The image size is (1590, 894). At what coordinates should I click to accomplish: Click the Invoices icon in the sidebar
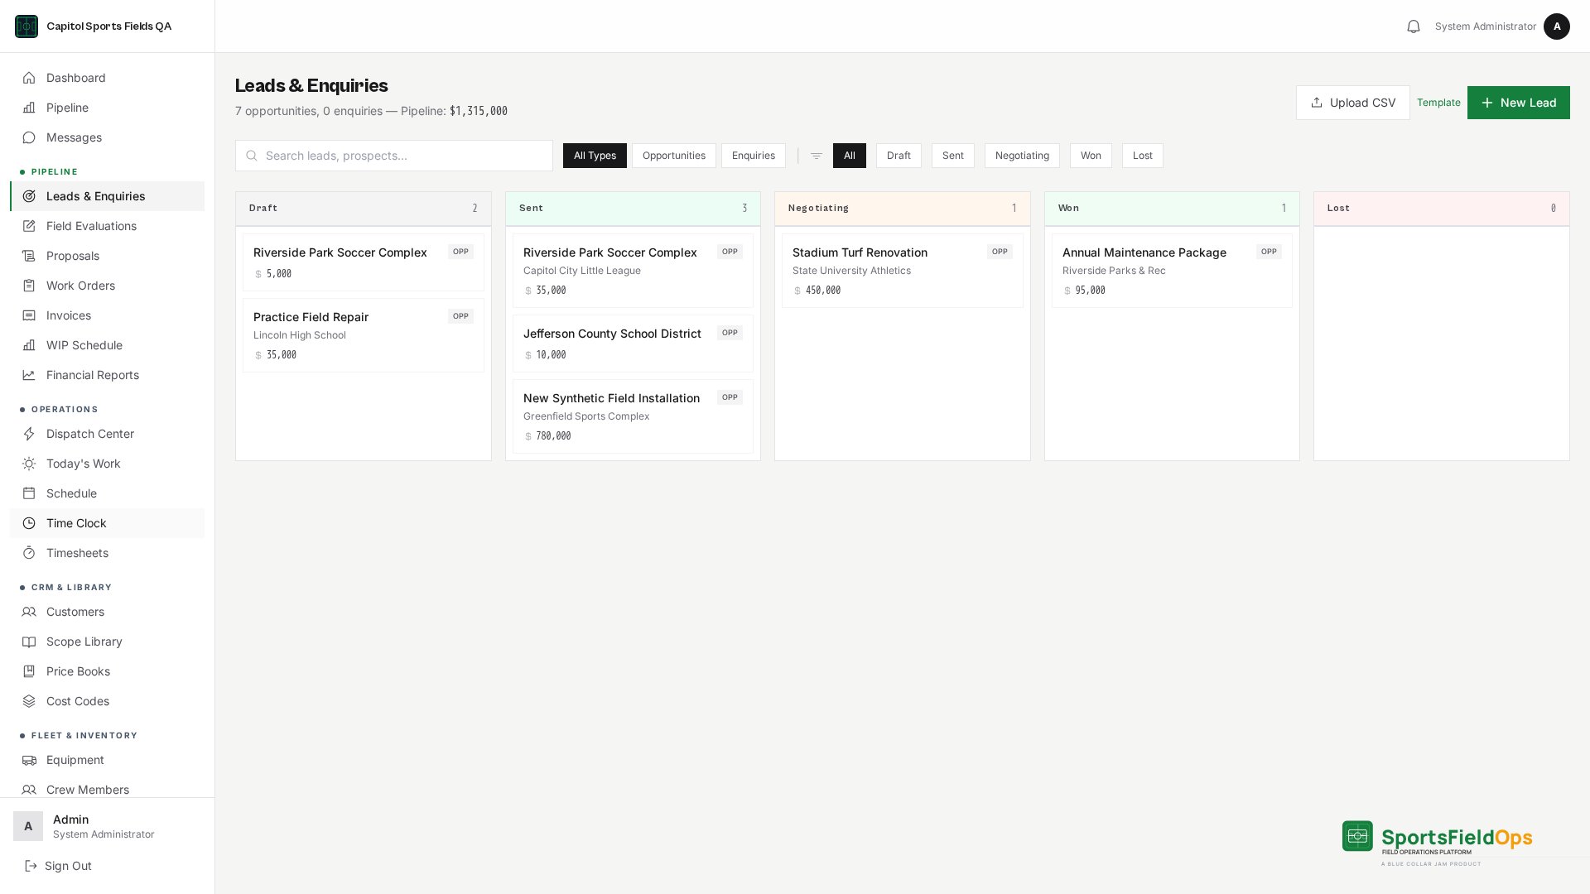29,315
